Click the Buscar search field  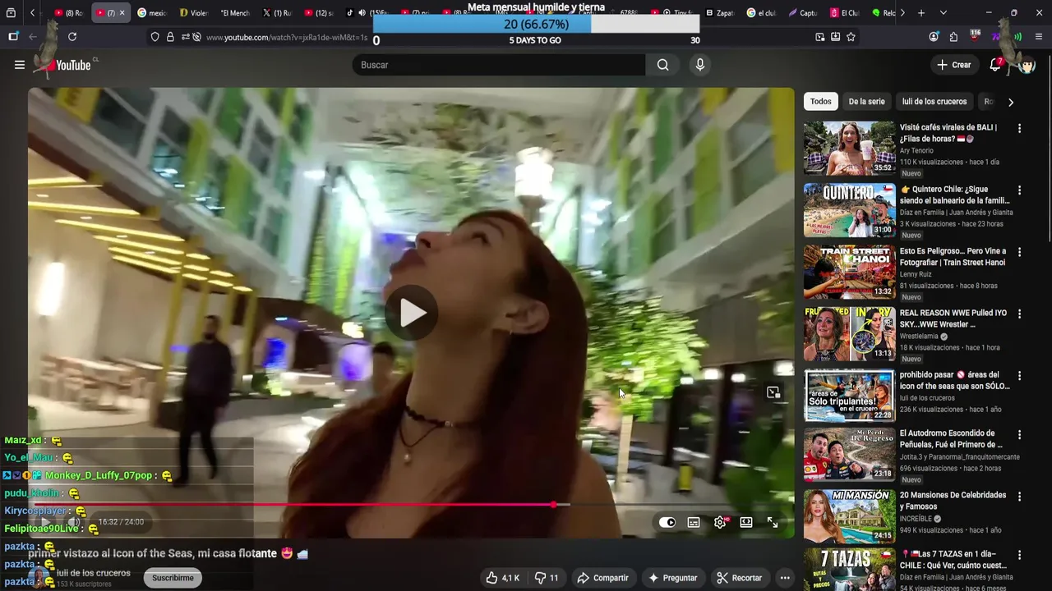click(x=499, y=65)
